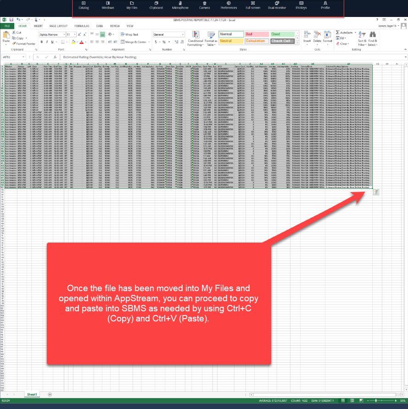The width and height of the screenshot is (408, 409).
Task: Toggle the Microphone in AppStream toolbar
Action: [180, 5]
